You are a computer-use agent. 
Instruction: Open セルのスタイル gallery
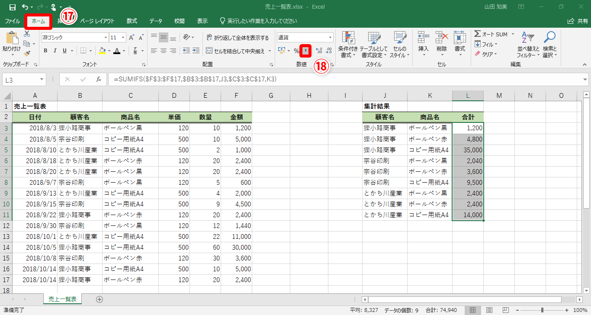point(399,45)
